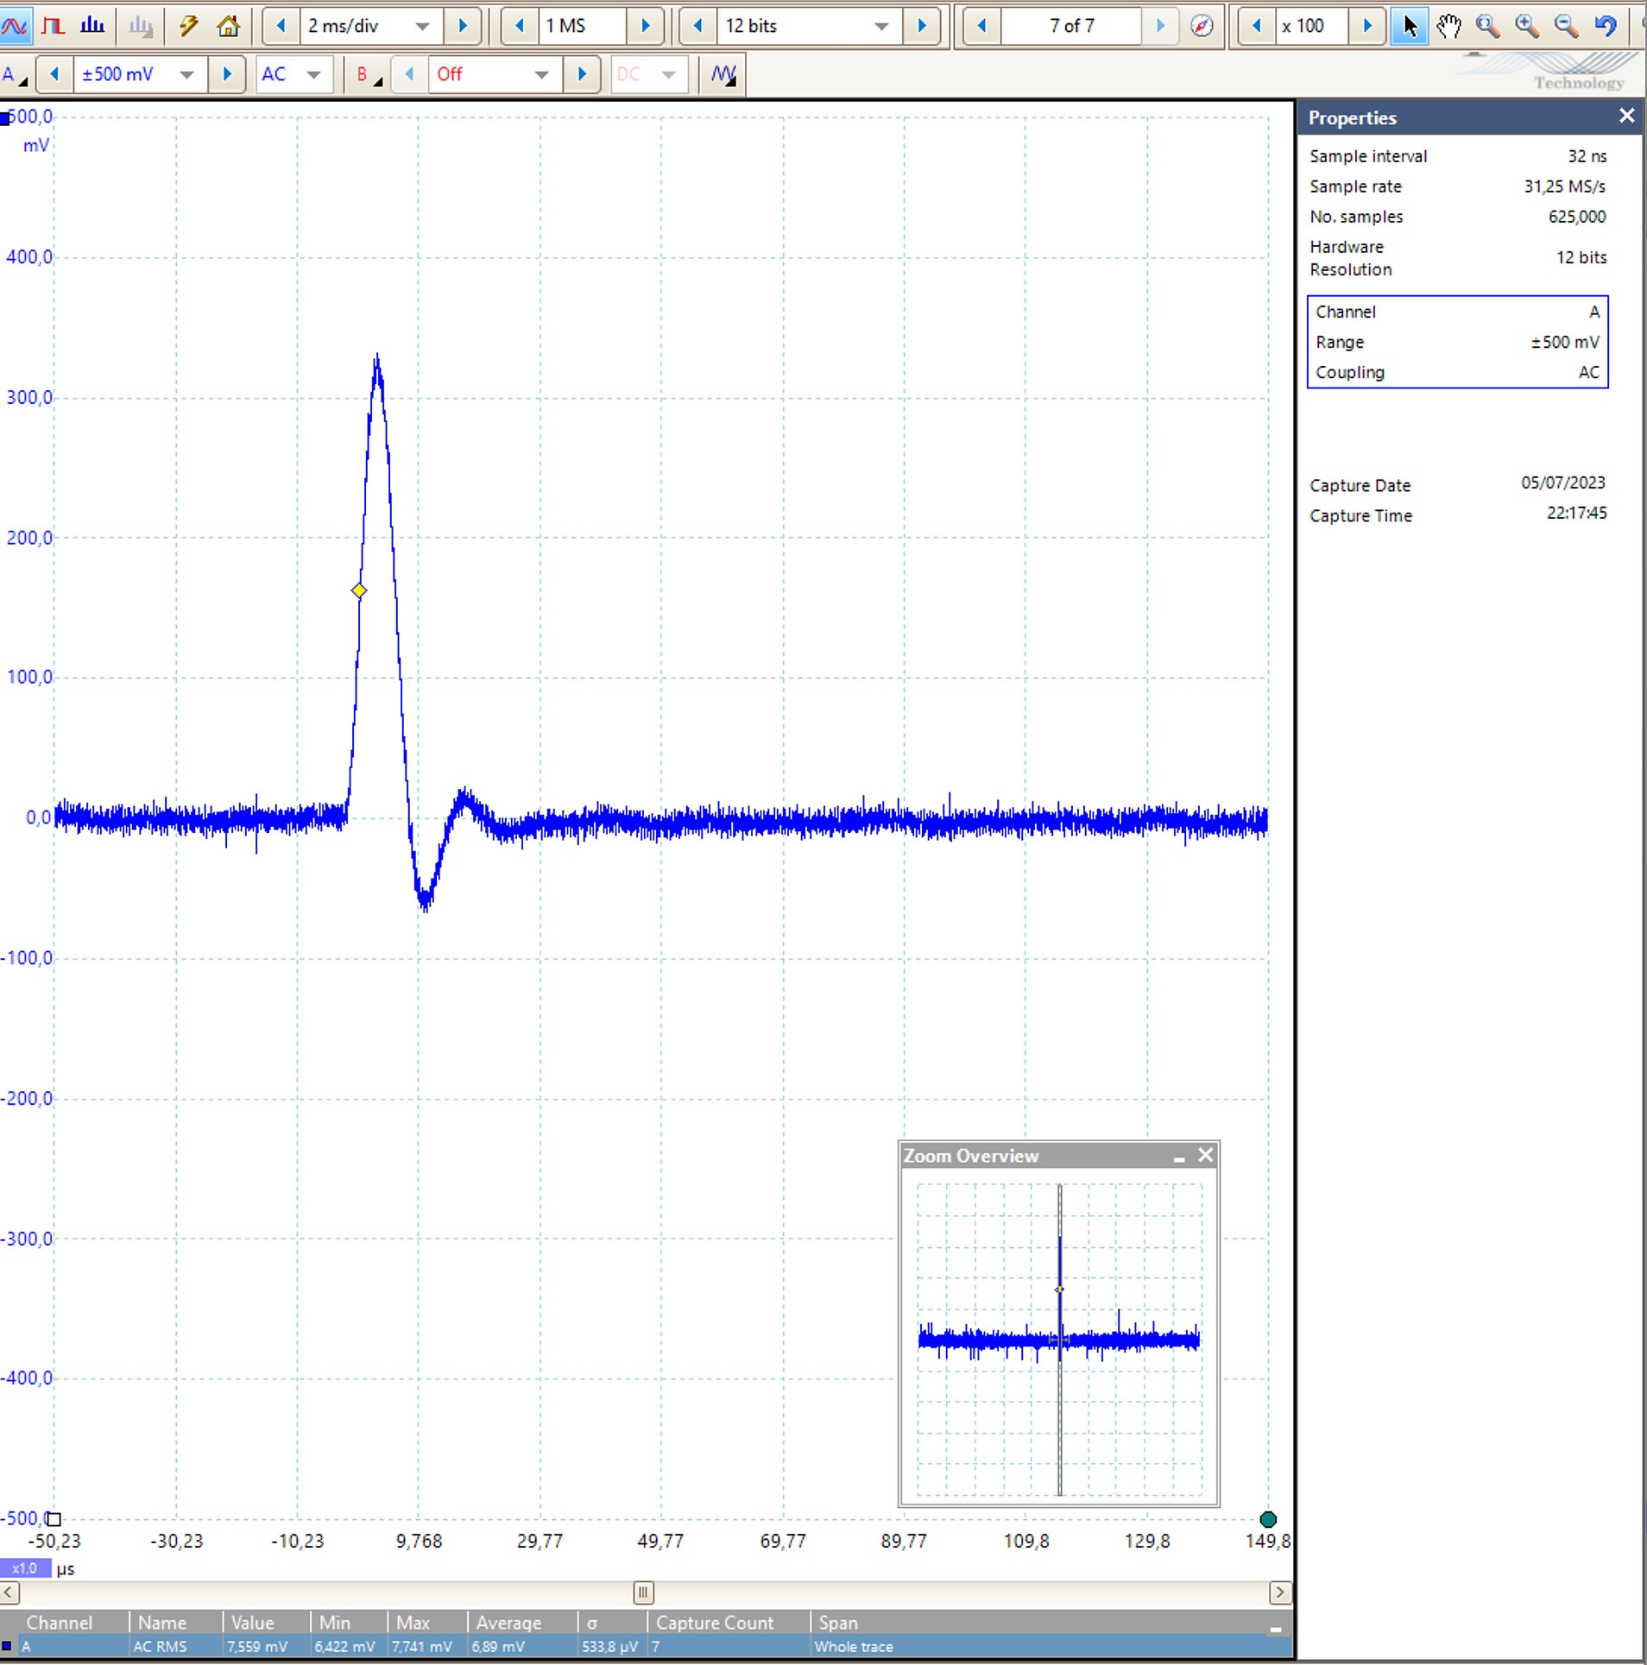Click the time ruler handle at the -500,0 mV axis corner
Viewport: 1647px width, 1665px height.
(x=54, y=1519)
